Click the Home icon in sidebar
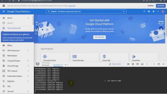The width and height of the screenshot is (167, 94). (x=4, y=18)
